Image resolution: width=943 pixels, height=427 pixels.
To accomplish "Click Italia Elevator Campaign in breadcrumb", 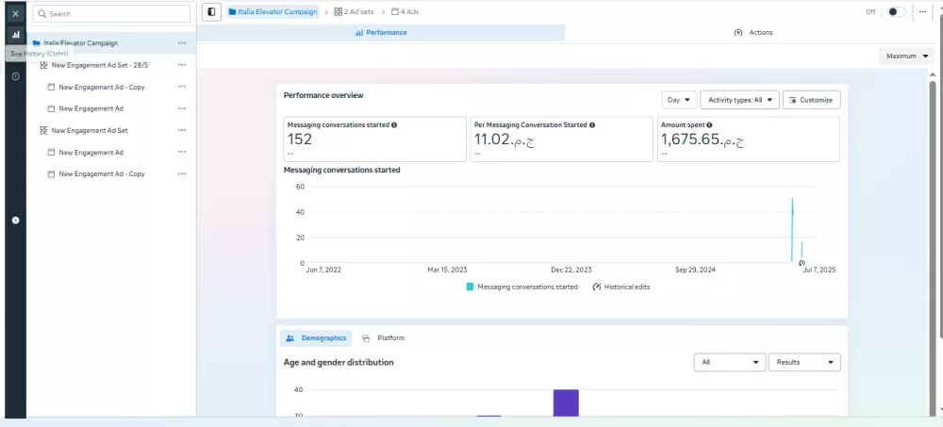I will 273,11.
